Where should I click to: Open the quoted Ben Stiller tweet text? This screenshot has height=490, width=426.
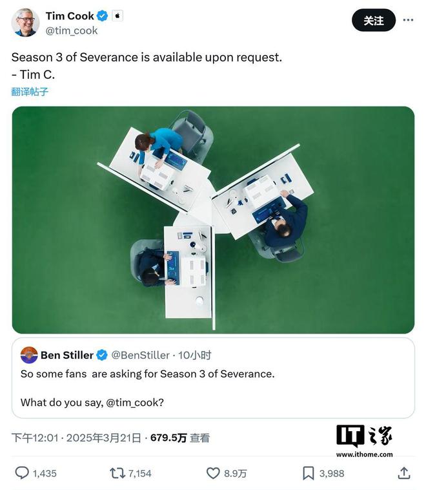tap(148, 388)
